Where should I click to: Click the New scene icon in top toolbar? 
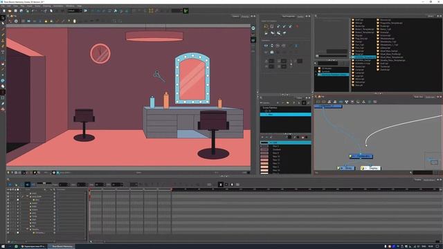[4, 11]
